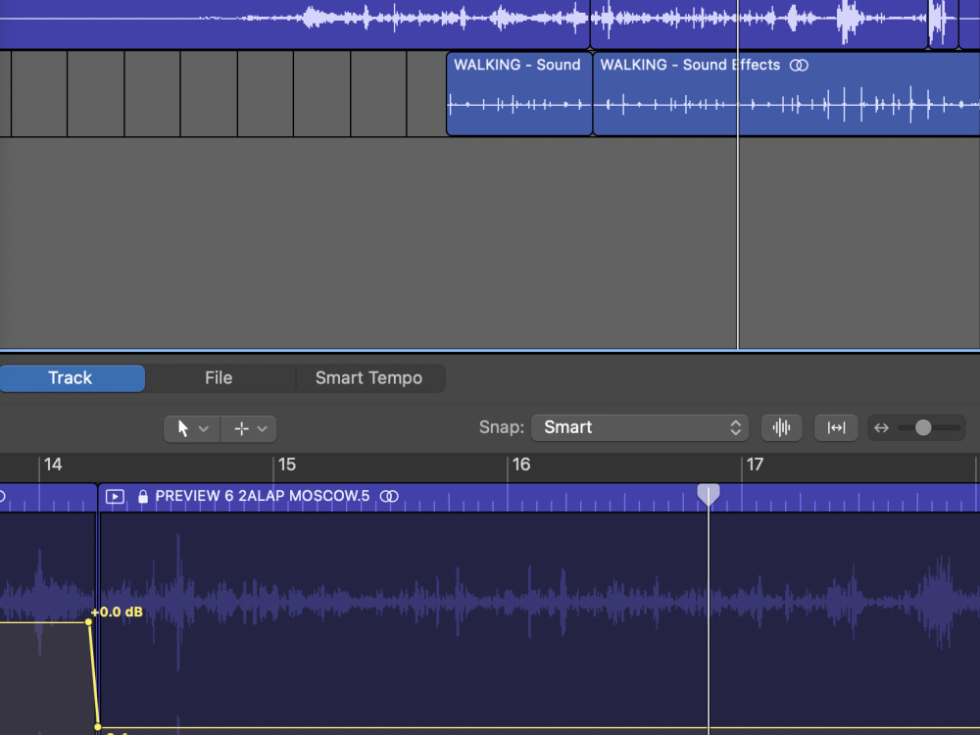Click the +0.0 dB value label
This screenshot has width=980, height=735.
[117, 612]
